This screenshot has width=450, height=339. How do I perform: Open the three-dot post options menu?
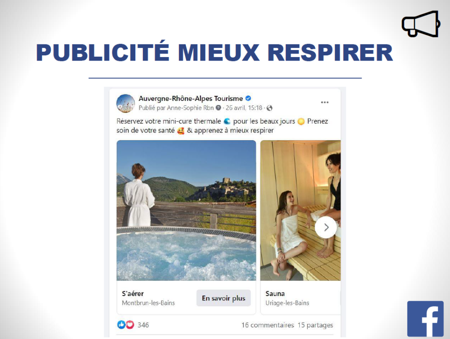[325, 102]
